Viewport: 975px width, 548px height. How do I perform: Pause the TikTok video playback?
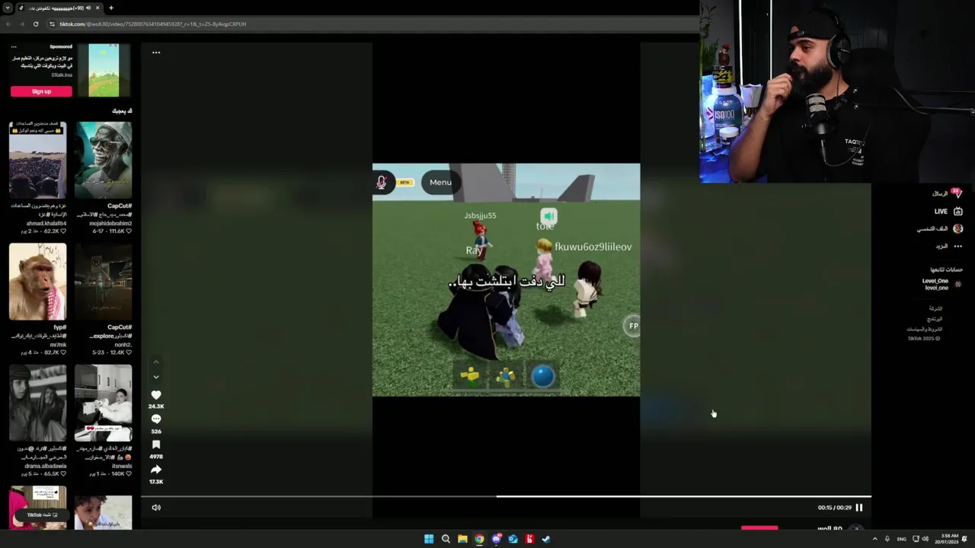[859, 508]
